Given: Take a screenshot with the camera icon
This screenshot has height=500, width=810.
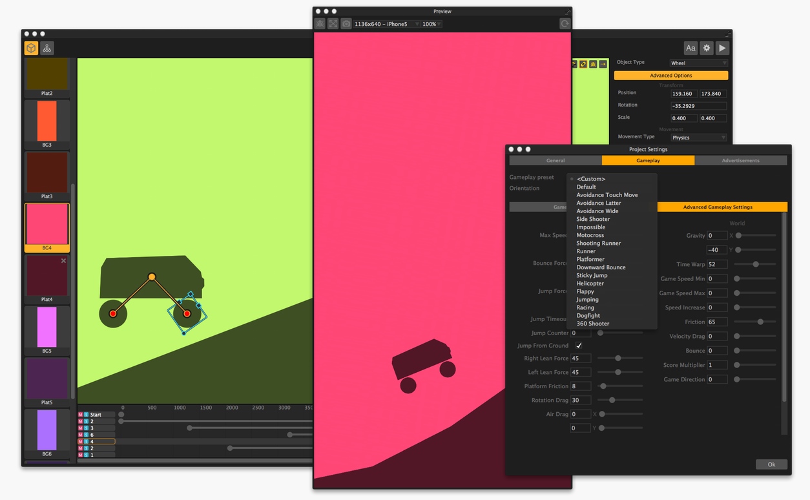Looking at the screenshot, I should click(x=346, y=24).
